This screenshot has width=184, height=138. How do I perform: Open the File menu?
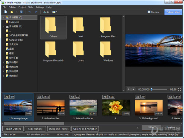[x=4, y=7]
